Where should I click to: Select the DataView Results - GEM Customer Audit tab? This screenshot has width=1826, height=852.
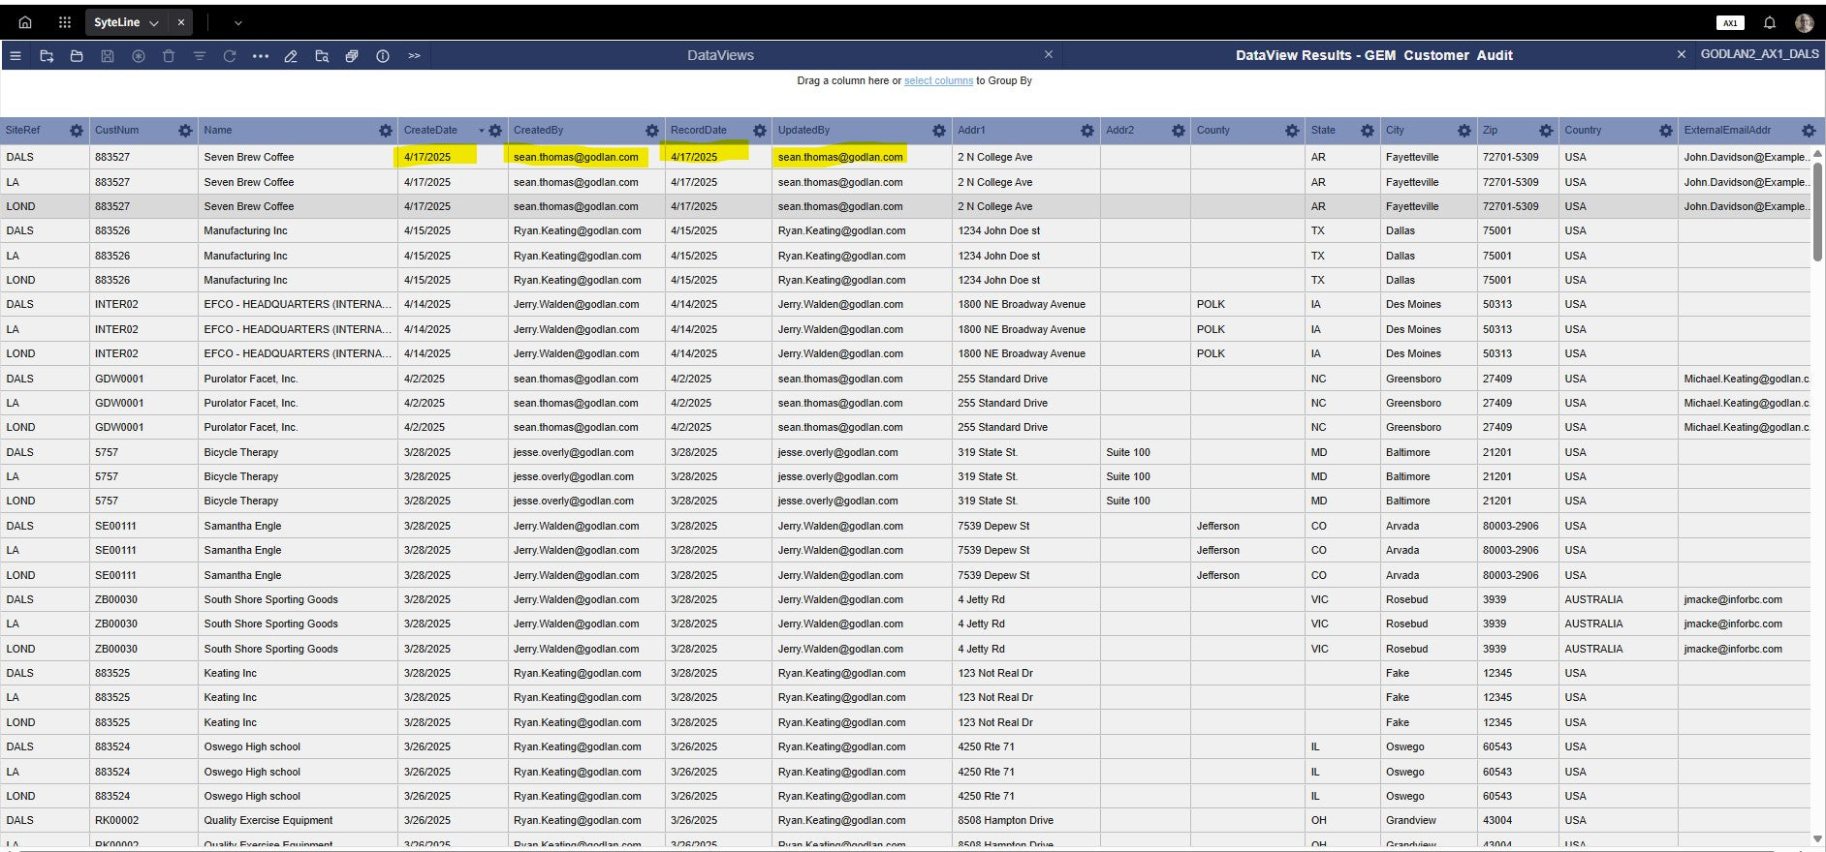click(x=1373, y=55)
